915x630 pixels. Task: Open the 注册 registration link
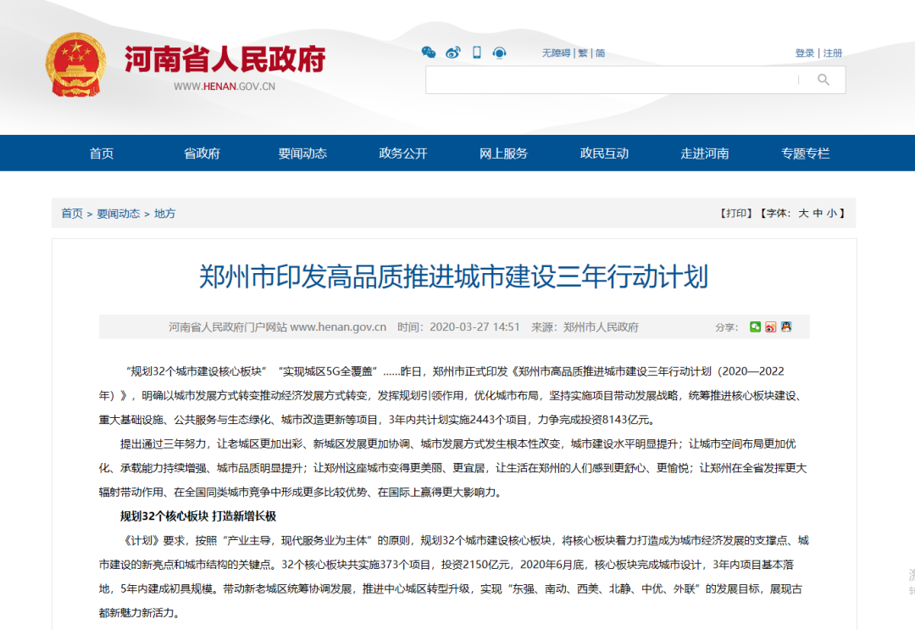pos(831,52)
